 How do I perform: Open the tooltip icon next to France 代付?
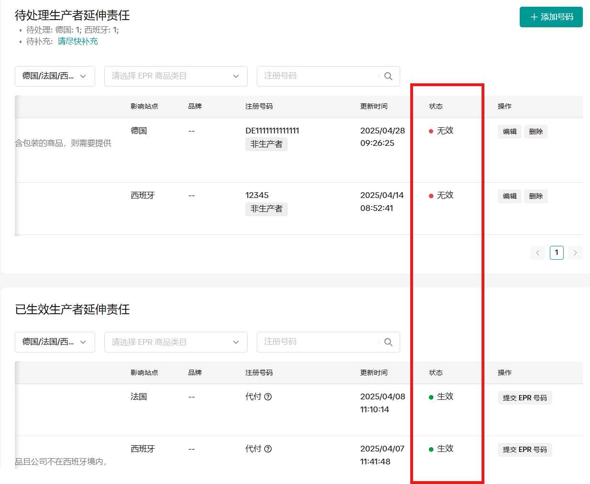pyautogui.click(x=269, y=396)
